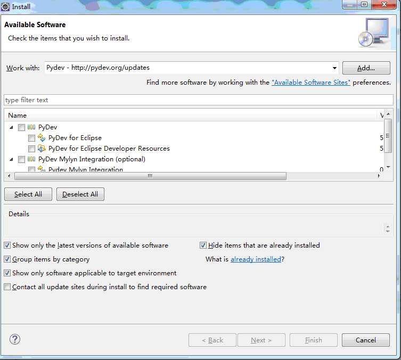Screen dimensions: 401x360
Task: Toggle Group items by category checkbox
Action: (x=7, y=259)
